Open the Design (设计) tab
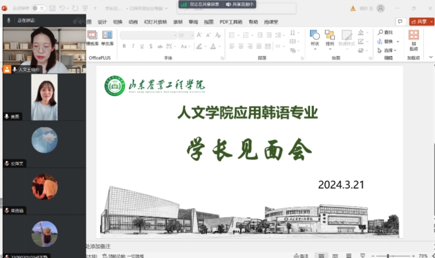This screenshot has width=435, height=258. coord(102,22)
